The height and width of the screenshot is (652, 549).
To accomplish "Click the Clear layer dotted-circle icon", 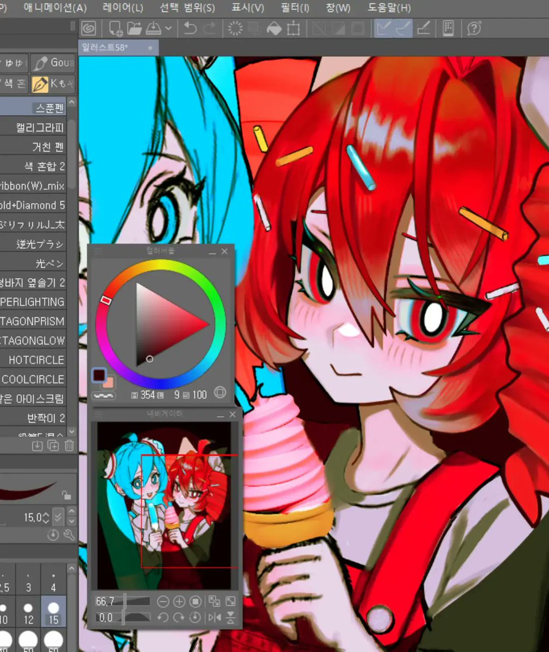I will tap(235, 28).
